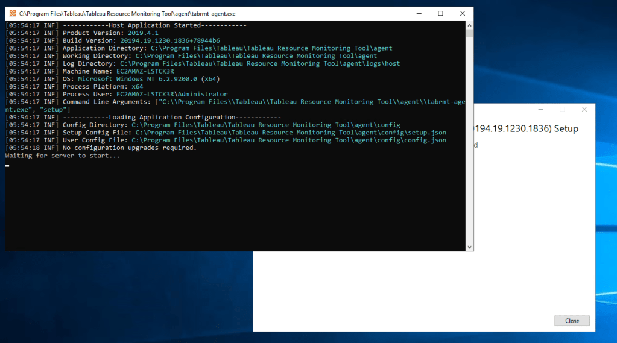Minimize the tabrmt-agent.exe console window
The image size is (617, 343).
tap(419, 13)
